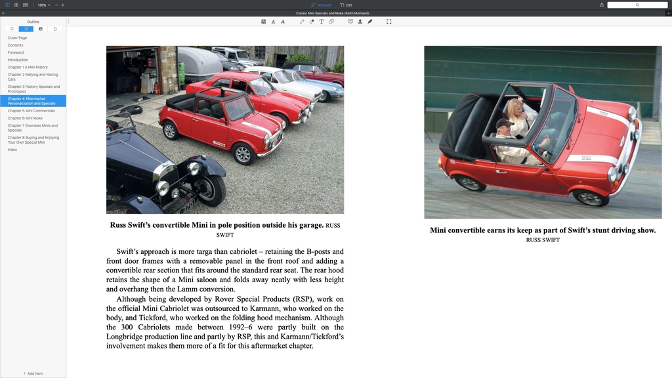672x378 pixels.
Task: Open the 130% zoom level dropdown
Action: [43, 5]
